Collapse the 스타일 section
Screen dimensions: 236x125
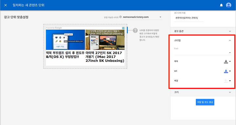pyautogui.click(x=203, y=40)
